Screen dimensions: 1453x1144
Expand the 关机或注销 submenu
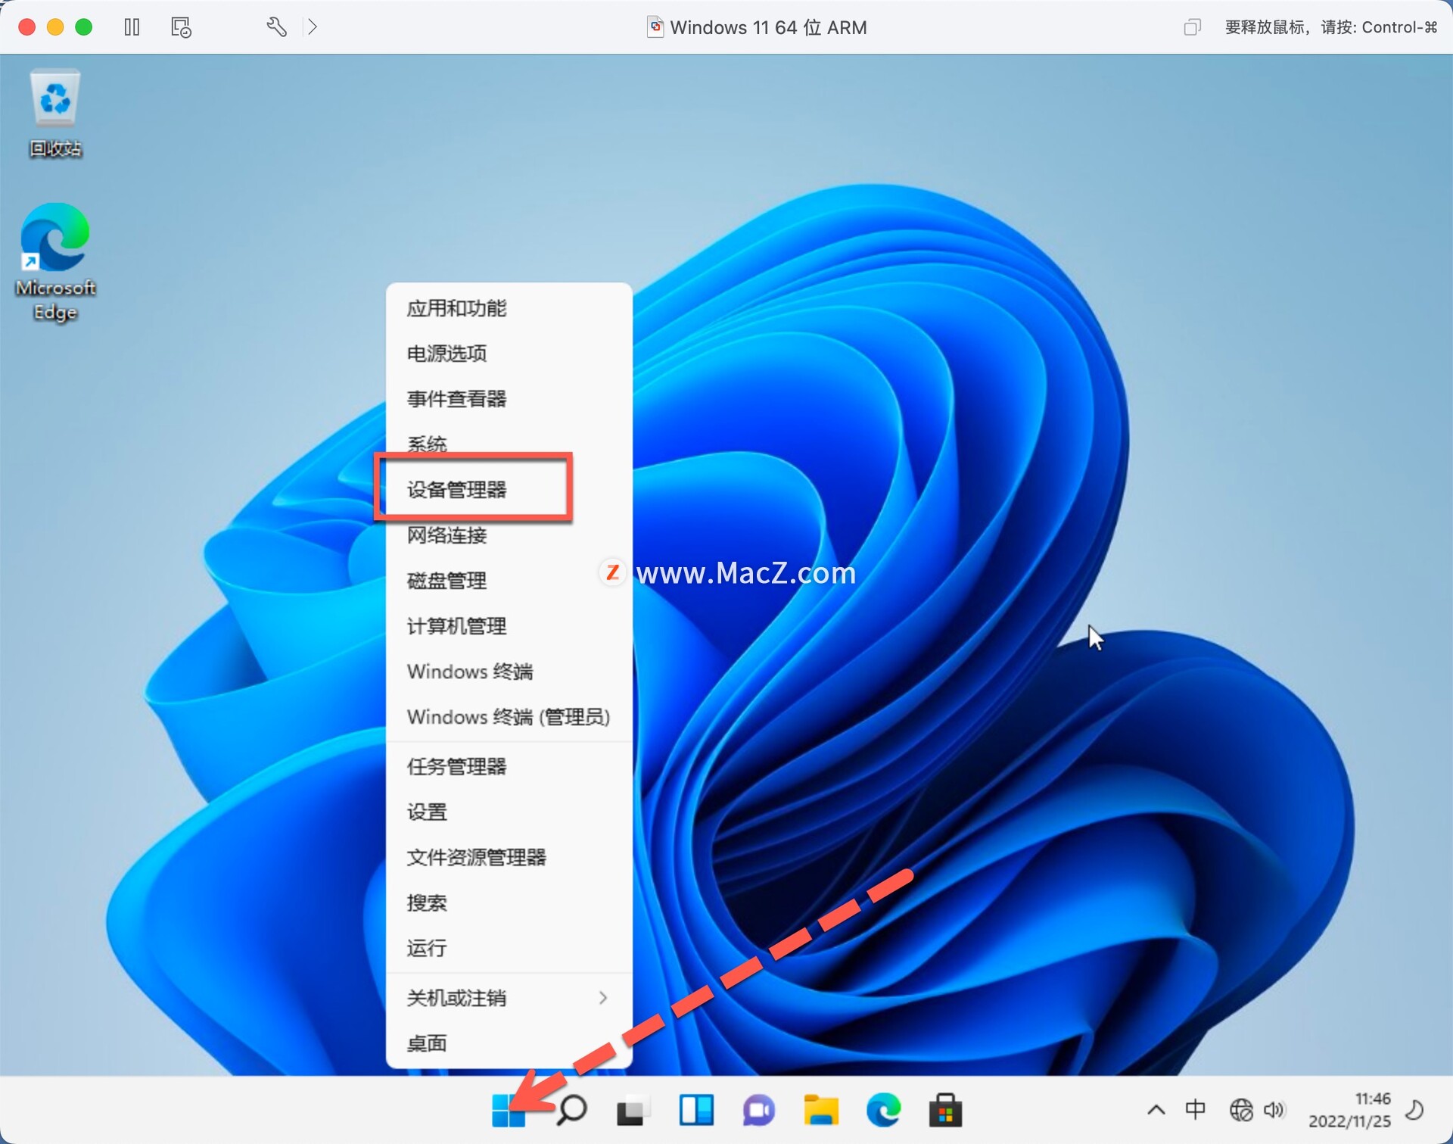[457, 998]
